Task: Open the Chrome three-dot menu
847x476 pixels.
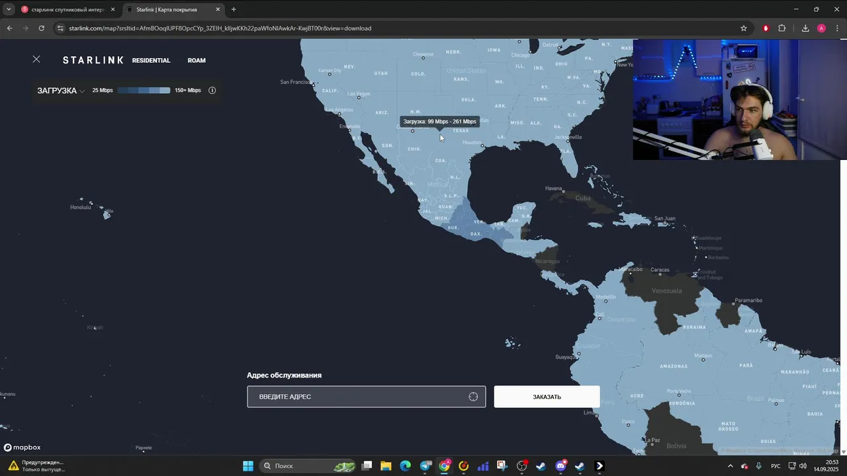Action: (837, 28)
